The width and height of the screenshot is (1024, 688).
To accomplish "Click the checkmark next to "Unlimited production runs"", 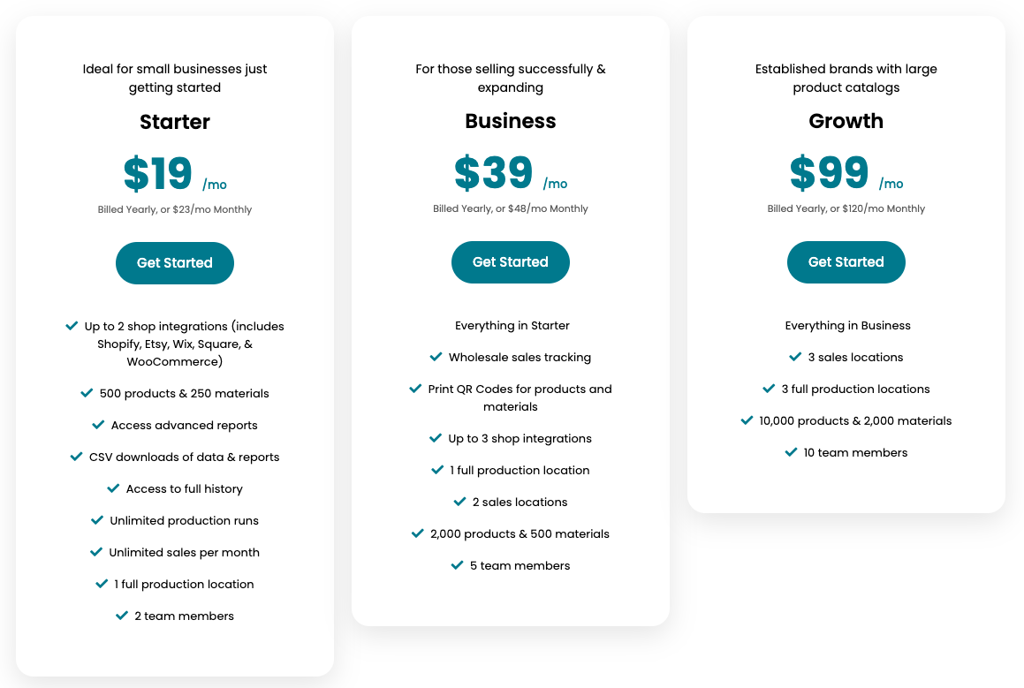I will 97,520.
